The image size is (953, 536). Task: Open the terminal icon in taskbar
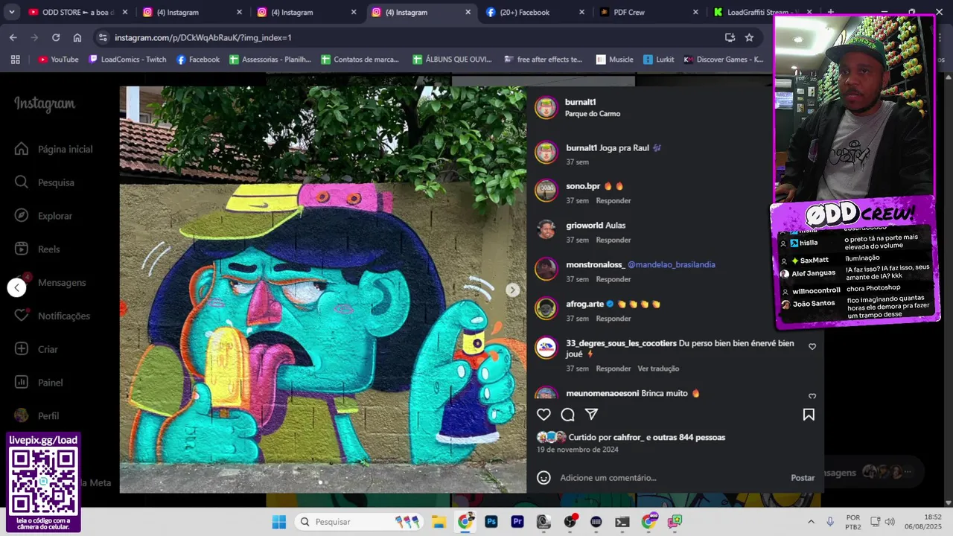[x=622, y=522]
